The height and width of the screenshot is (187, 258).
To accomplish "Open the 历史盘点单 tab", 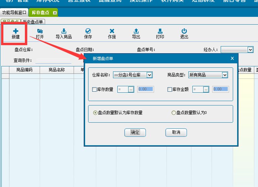I will (33, 22).
